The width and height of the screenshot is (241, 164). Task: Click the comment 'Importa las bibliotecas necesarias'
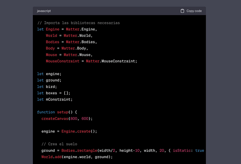click(x=79, y=23)
